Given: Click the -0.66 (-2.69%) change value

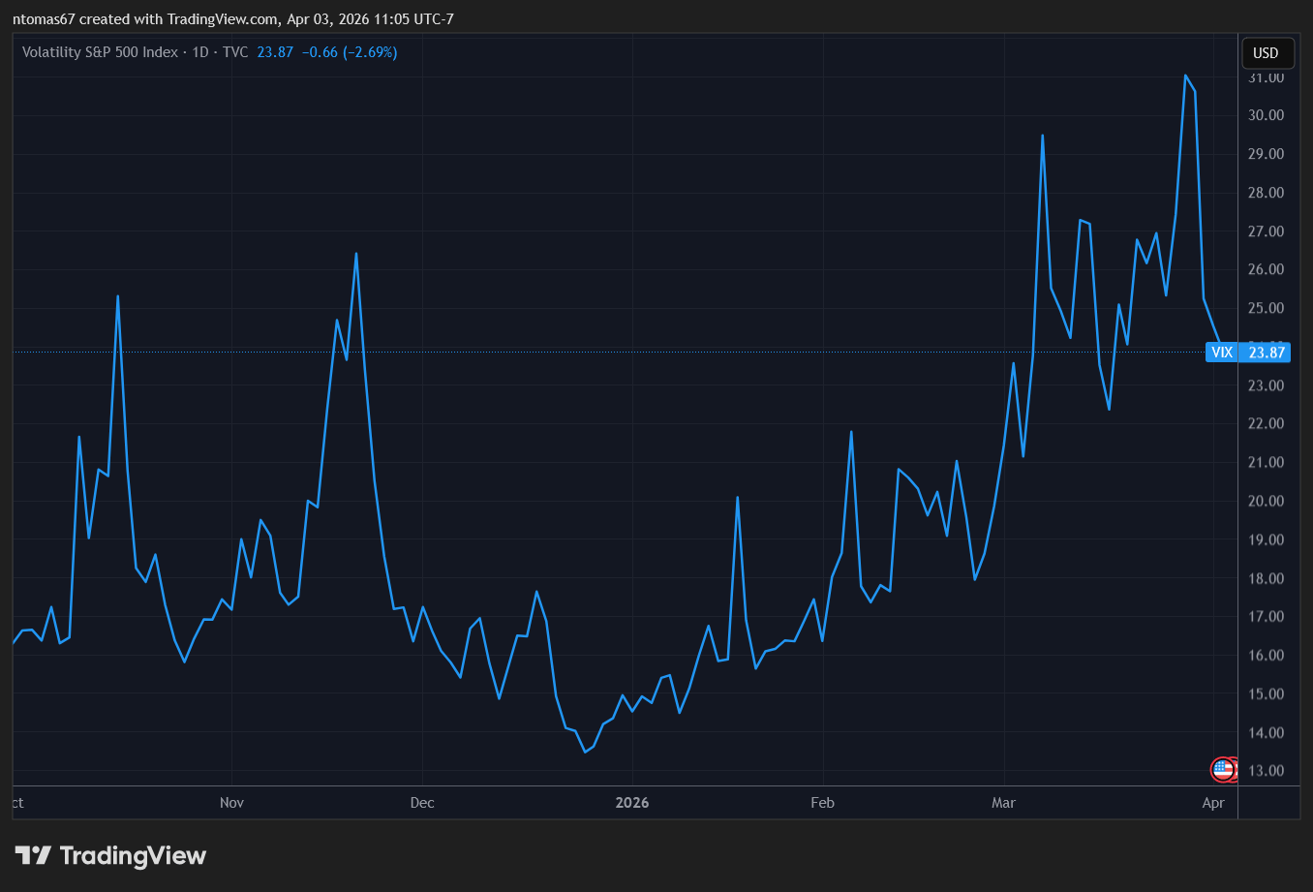Looking at the screenshot, I should point(350,52).
